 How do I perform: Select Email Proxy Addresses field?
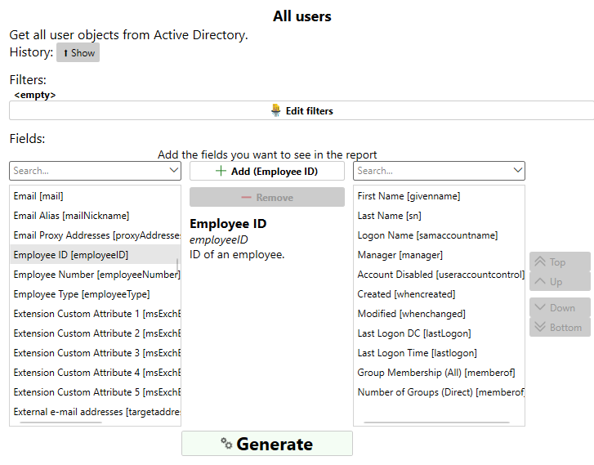click(95, 235)
